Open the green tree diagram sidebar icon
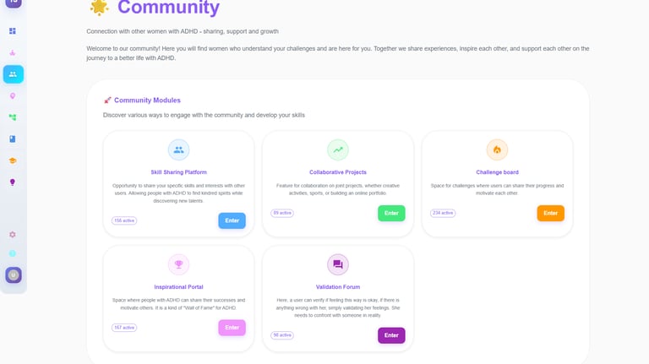The image size is (649, 364). tap(13, 117)
